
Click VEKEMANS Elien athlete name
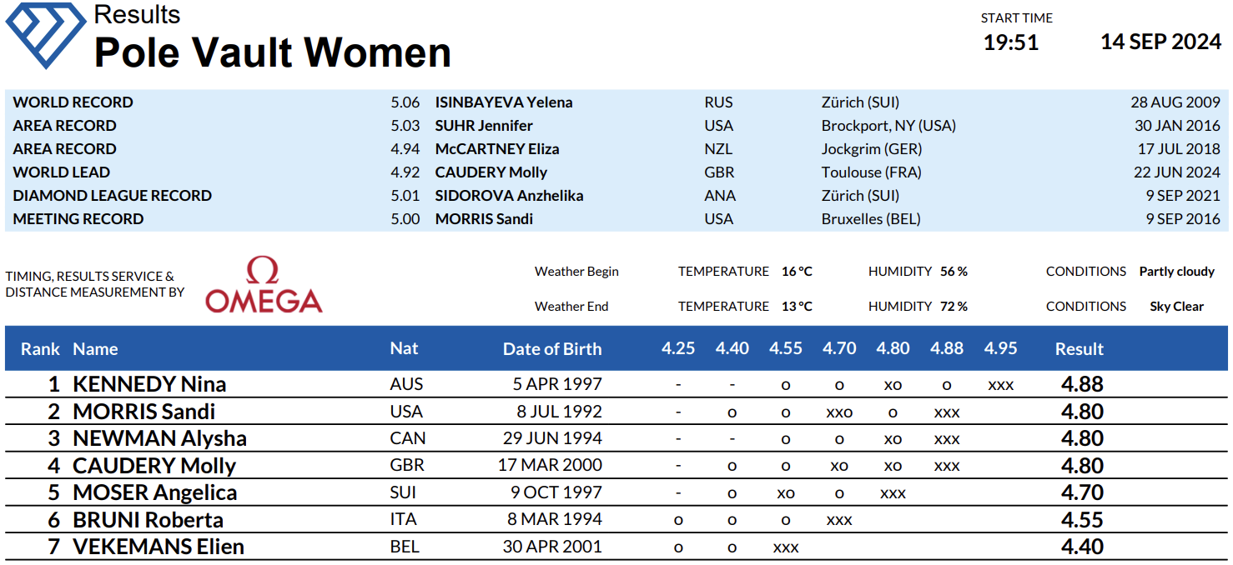[x=159, y=547]
